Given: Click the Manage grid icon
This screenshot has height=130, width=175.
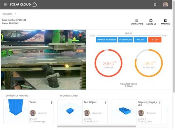Looking at the screenshot, I should point(165,21).
